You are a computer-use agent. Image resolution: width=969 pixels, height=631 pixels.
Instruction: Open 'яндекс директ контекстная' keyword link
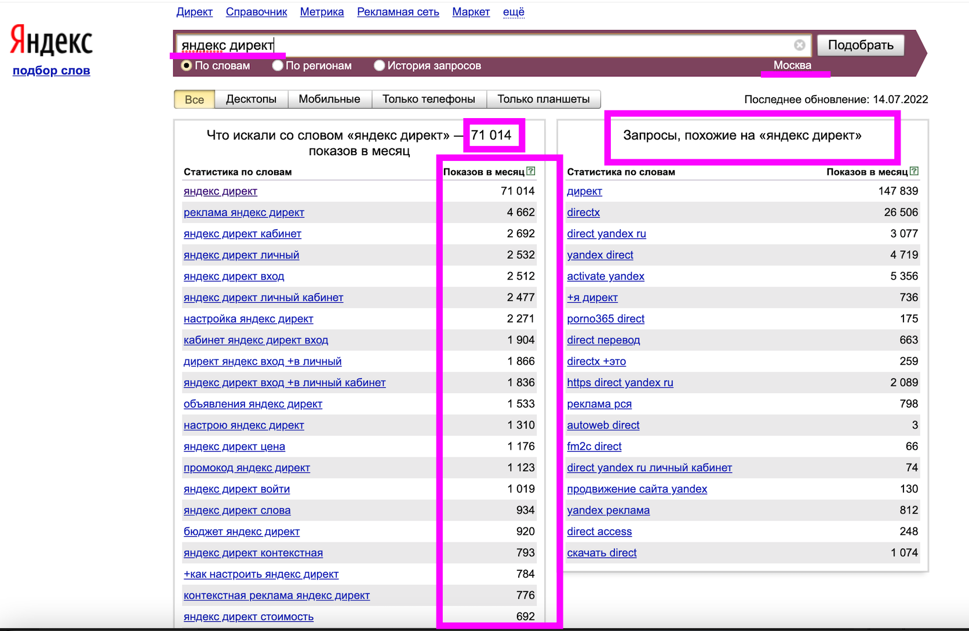(253, 553)
